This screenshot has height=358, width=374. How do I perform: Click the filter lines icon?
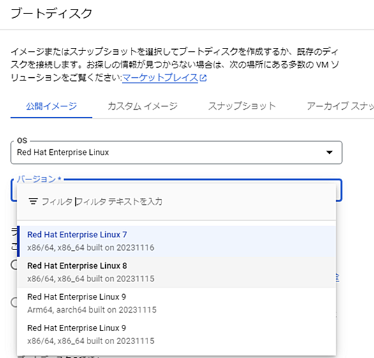[x=33, y=202]
